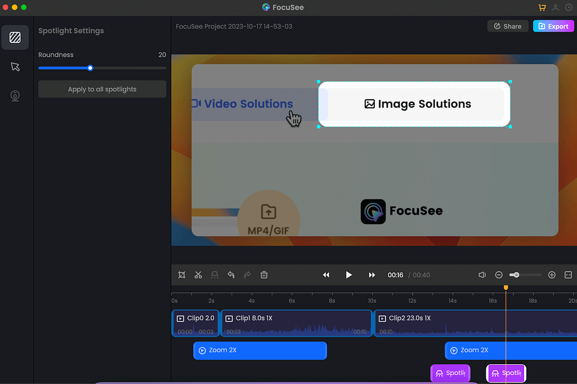Screen dimensions: 577x384
Task: Zoom in timeline with plus icon
Action: 552,275
